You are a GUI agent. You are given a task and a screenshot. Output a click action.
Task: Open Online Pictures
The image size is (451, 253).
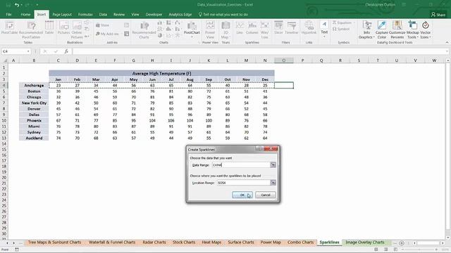tap(77, 30)
